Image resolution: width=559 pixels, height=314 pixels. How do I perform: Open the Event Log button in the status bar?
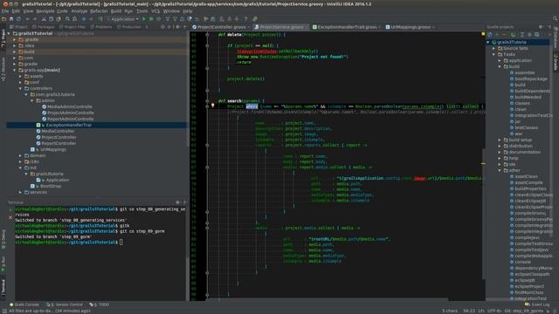537,304
